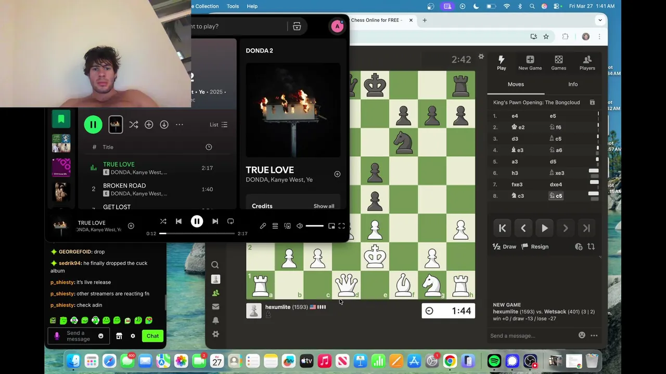Pause the album with the green button
The image size is (666, 374).
click(x=93, y=125)
